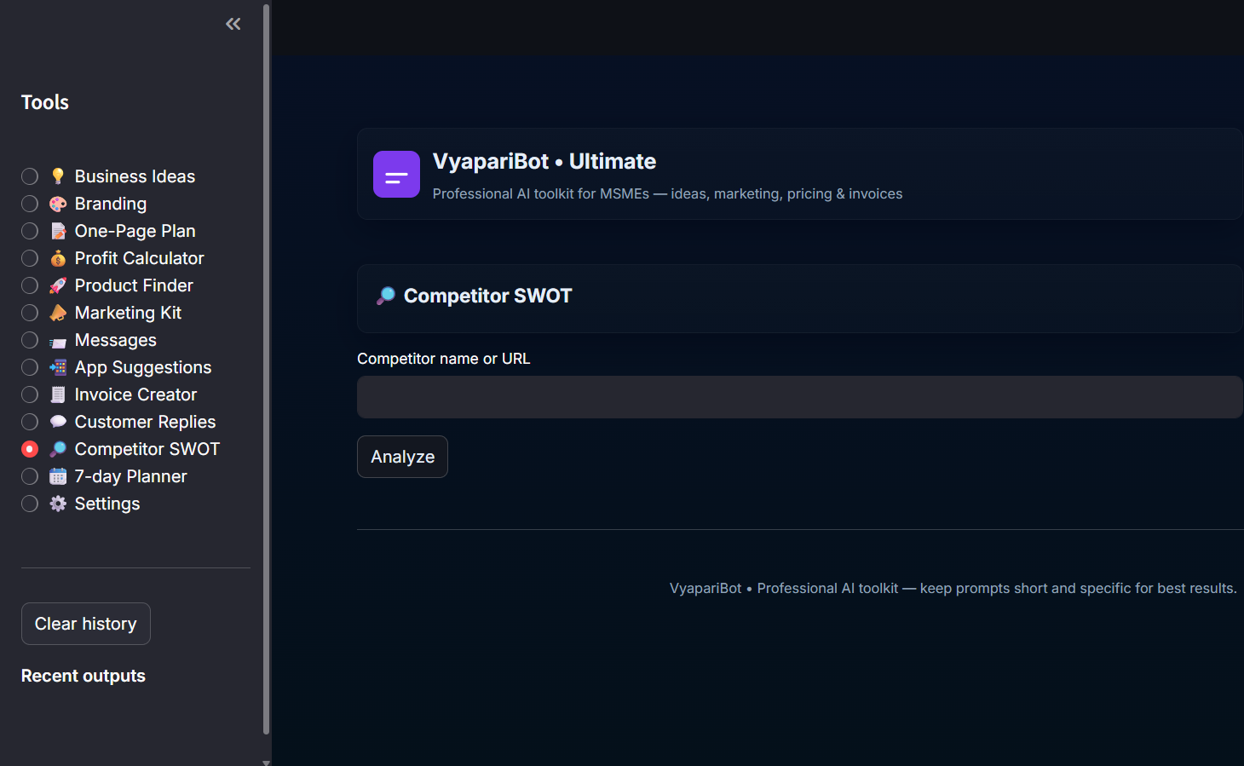1244x766 pixels.
Task: Click the Analyze button
Action: 402,457
